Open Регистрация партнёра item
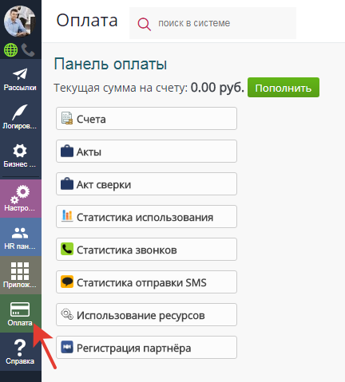Viewport: 345px width, 382px height. (x=146, y=348)
